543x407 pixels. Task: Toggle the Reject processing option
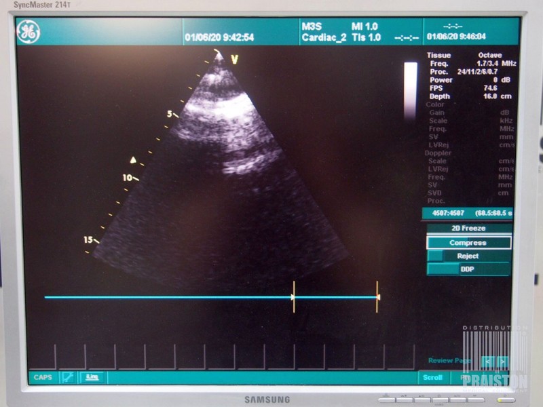tap(468, 256)
